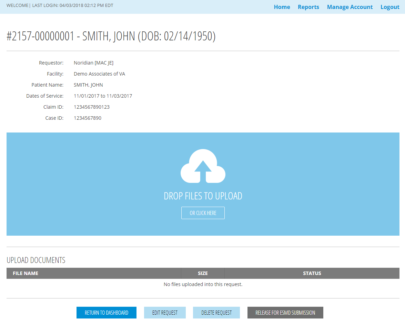Open the Reports page

(308, 7)
